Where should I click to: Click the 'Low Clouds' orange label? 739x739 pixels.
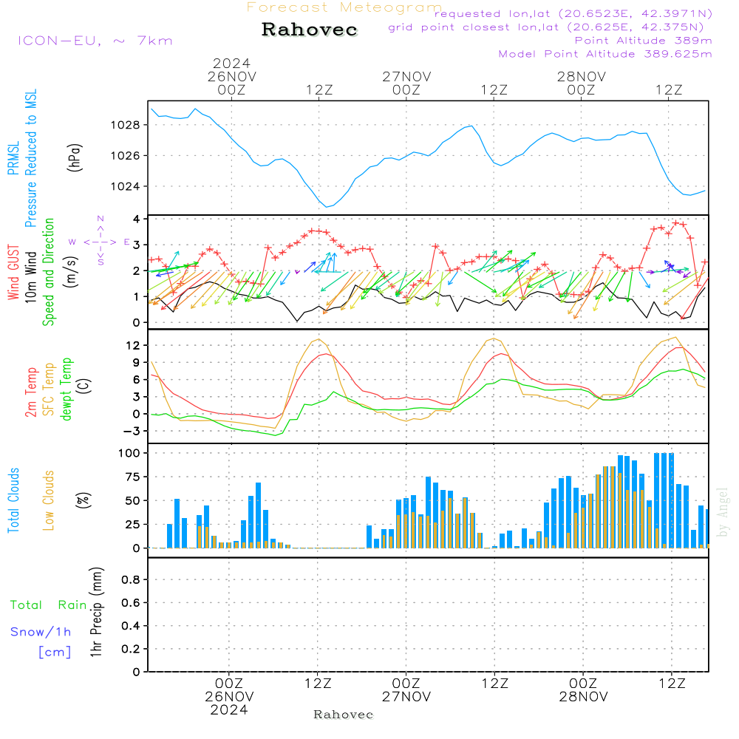coord(48,500)
